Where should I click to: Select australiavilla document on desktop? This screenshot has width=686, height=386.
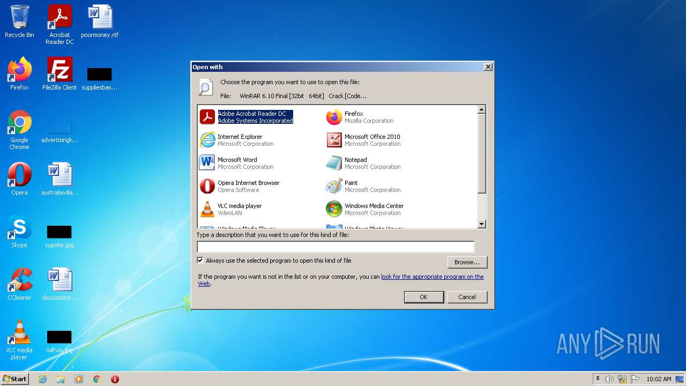pyautogui.click(x=59, y=179)
